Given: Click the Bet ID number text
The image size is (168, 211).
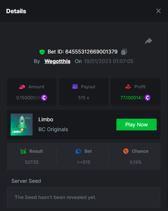Looking at the screenshot, I should pos(92,52).
